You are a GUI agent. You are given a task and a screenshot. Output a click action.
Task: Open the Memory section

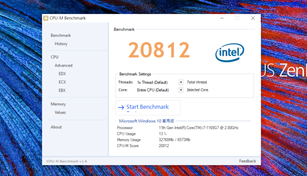click(x=58, y=104)
